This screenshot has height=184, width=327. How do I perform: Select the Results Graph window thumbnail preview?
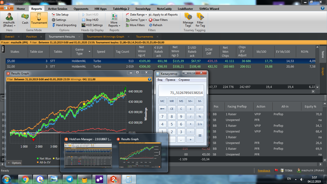coord(140,155)
